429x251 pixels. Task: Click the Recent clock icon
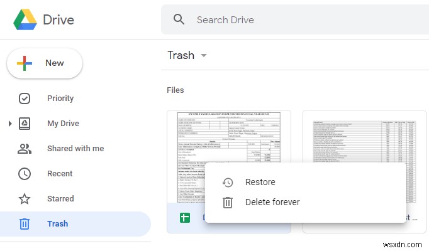pyautogui.click(x=25, y=174)
